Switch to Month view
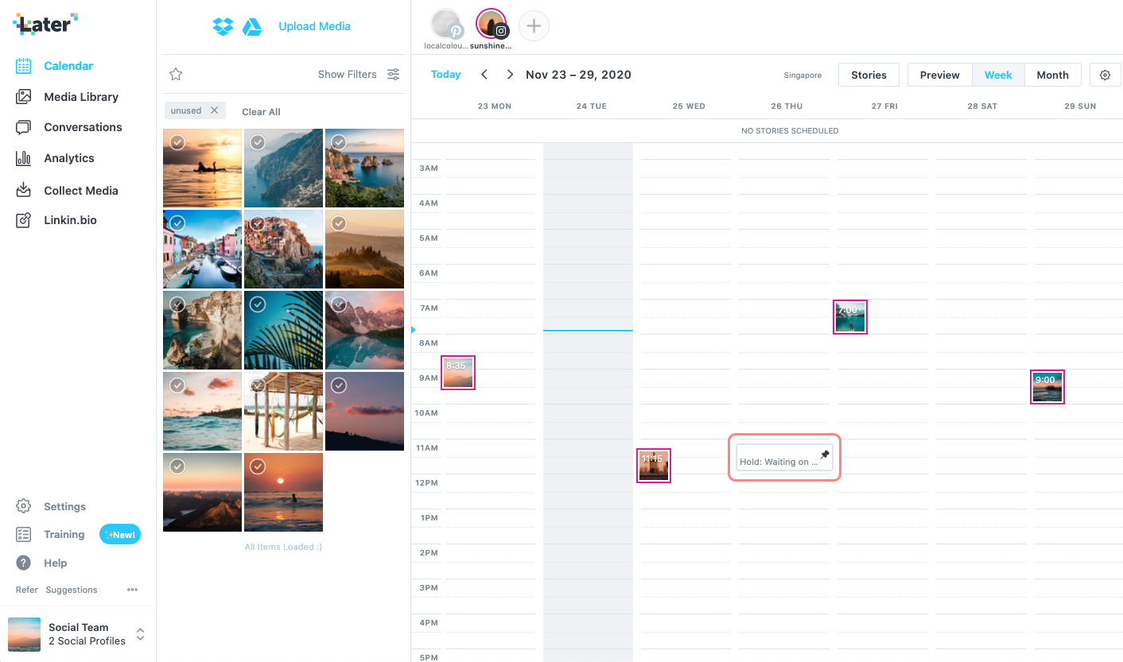Image resolution: width=1123 pixels, height=662 pixels. tap(1052, 75)
